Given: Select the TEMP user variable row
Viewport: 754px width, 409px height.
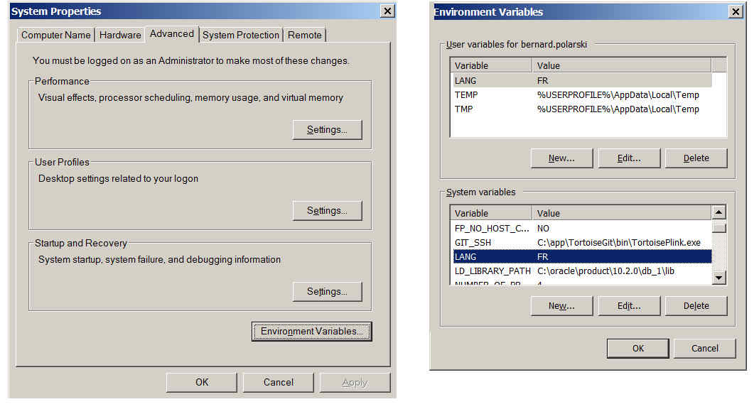Looking at the screenshot, I should pyautogui.click(x=581, y=95).
